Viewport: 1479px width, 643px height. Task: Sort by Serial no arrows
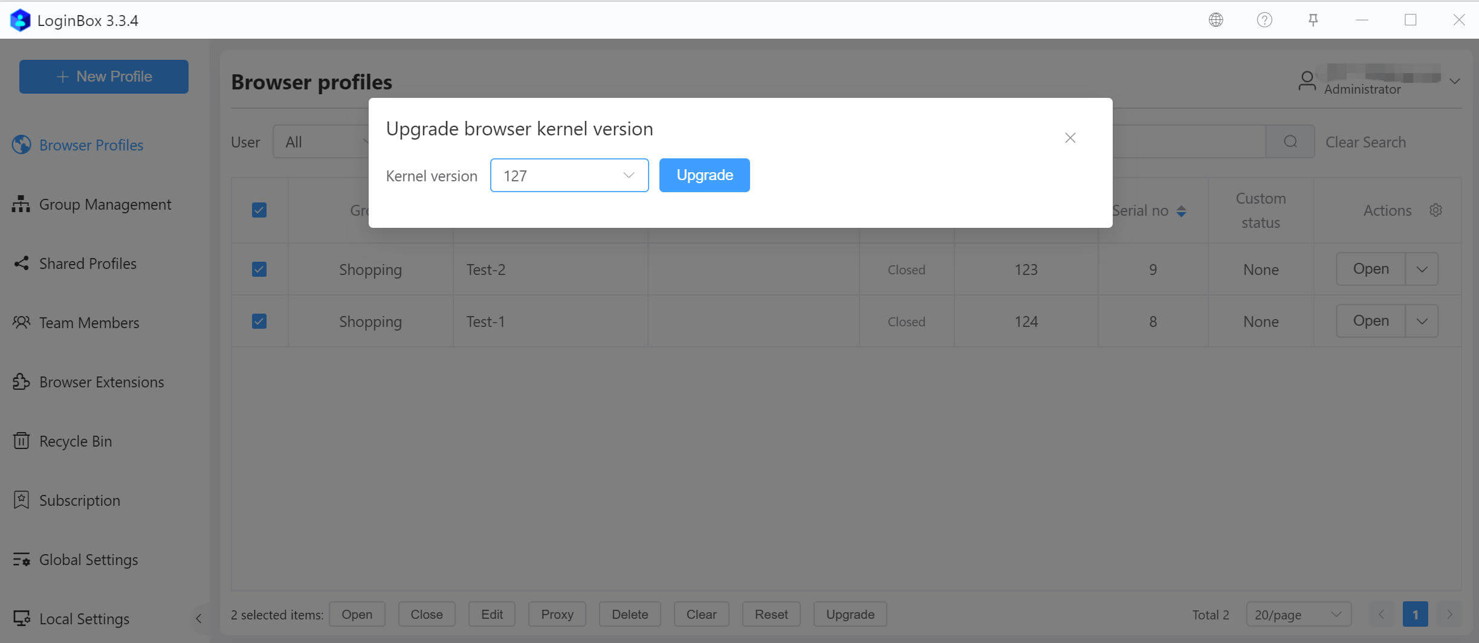tap(1181, 211)
